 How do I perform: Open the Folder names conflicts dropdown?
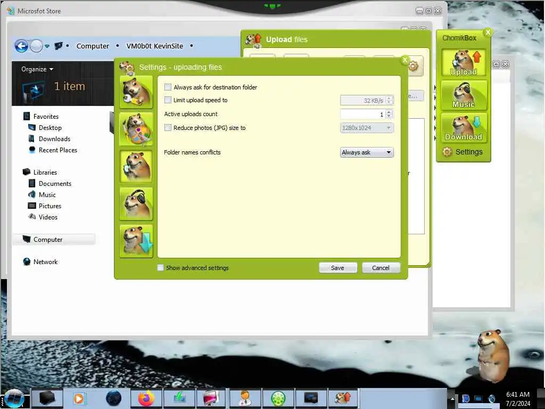pyautogui.click(x=367, y=152)
